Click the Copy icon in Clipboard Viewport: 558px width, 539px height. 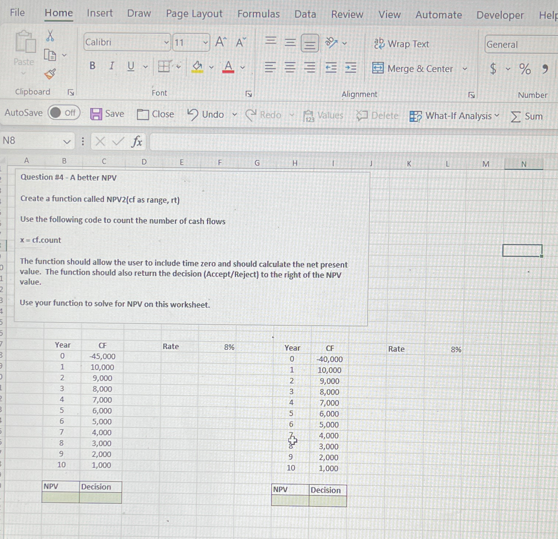50,55
